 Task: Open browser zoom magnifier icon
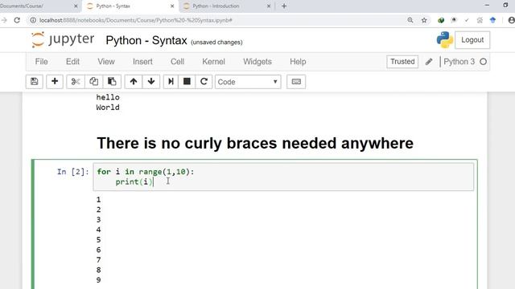(410, 20)
